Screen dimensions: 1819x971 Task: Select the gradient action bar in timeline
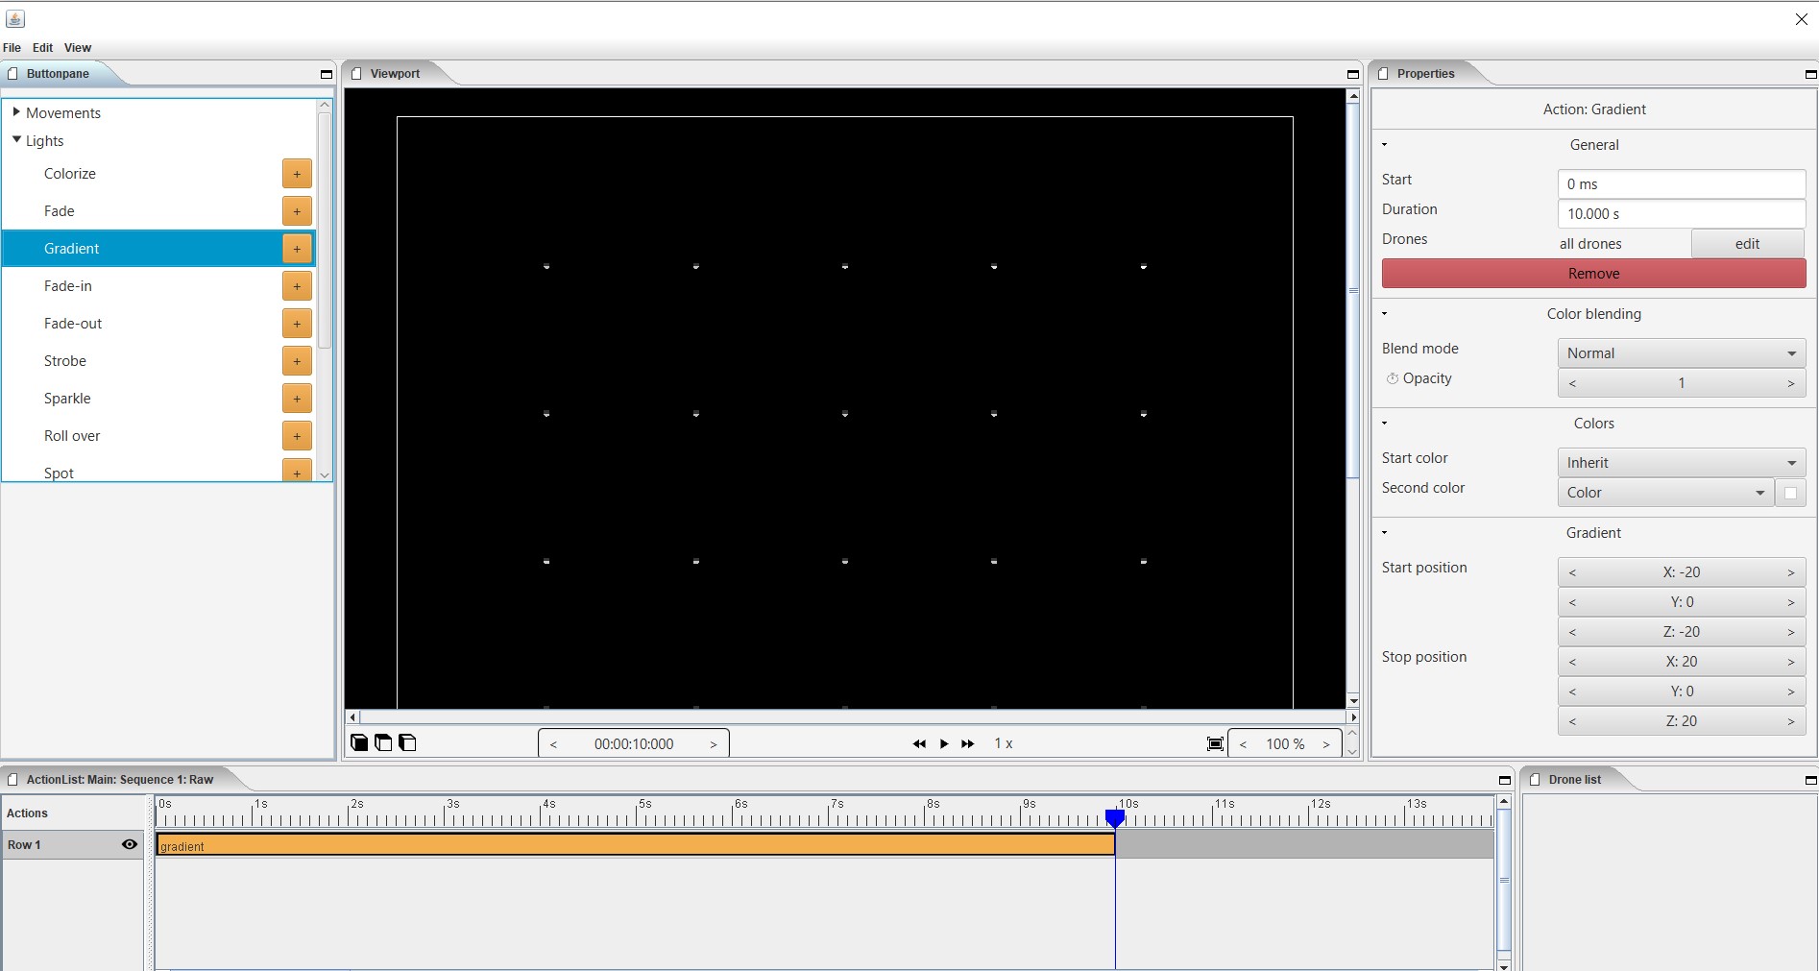635,845
